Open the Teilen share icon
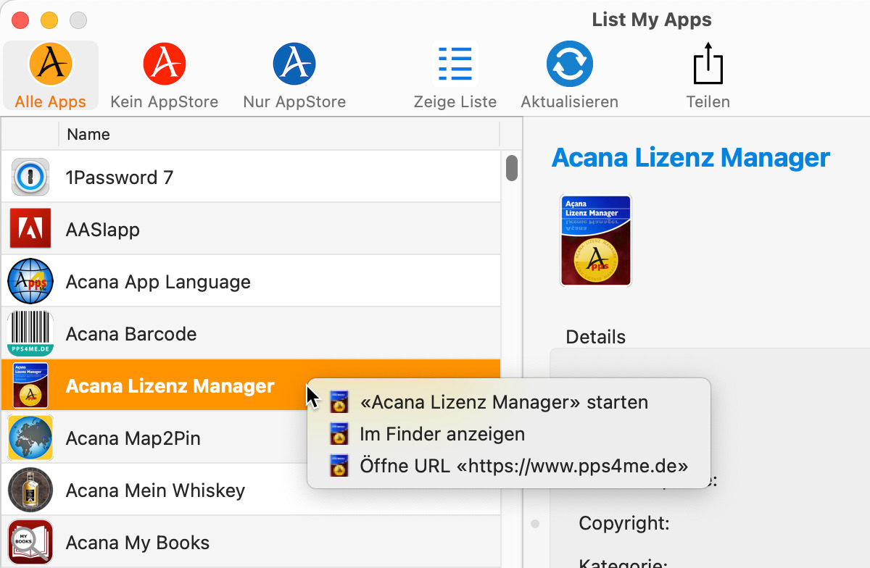 pyautogui.click(x=708, y=64)
